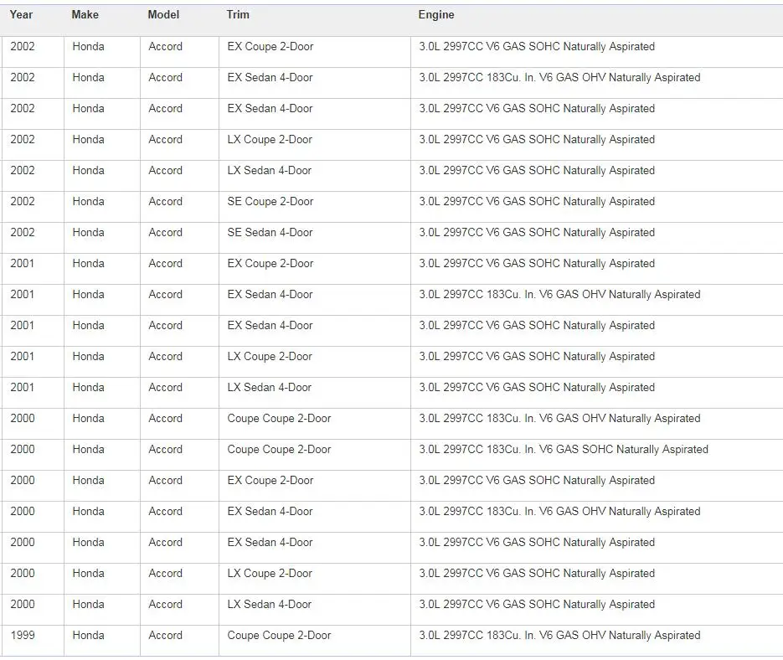The width and height of the screenshot is (783, 660).
Task: Click 1999 Coupe Coupe 2-Door trim cell
Action: point(315,641)
